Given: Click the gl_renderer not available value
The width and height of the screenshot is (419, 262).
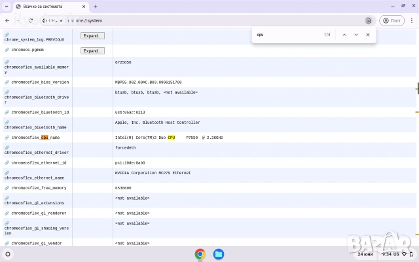Looking at the screenshot, I should [132, 213].
